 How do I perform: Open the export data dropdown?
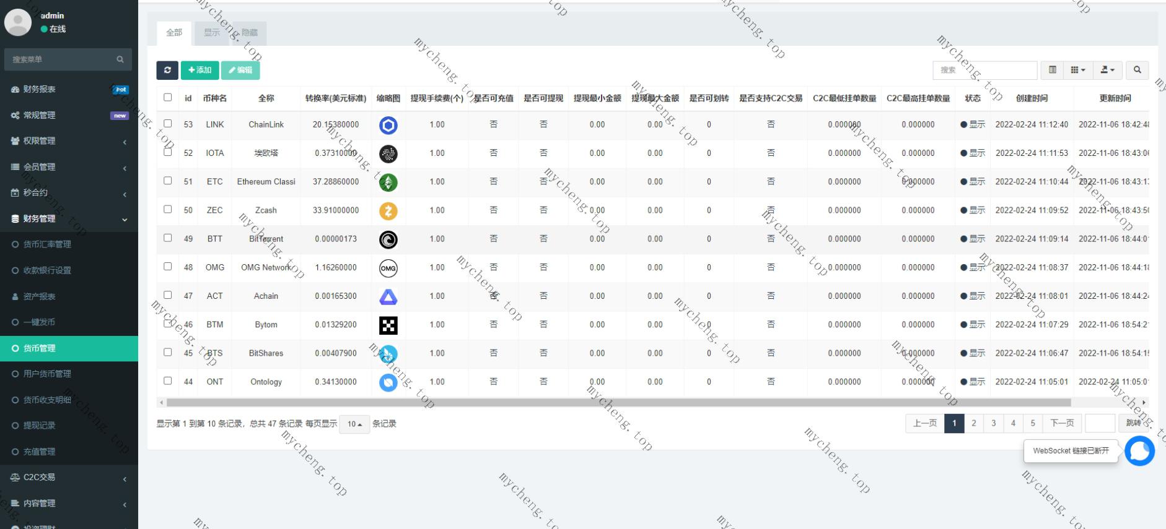click(1107, 70)
